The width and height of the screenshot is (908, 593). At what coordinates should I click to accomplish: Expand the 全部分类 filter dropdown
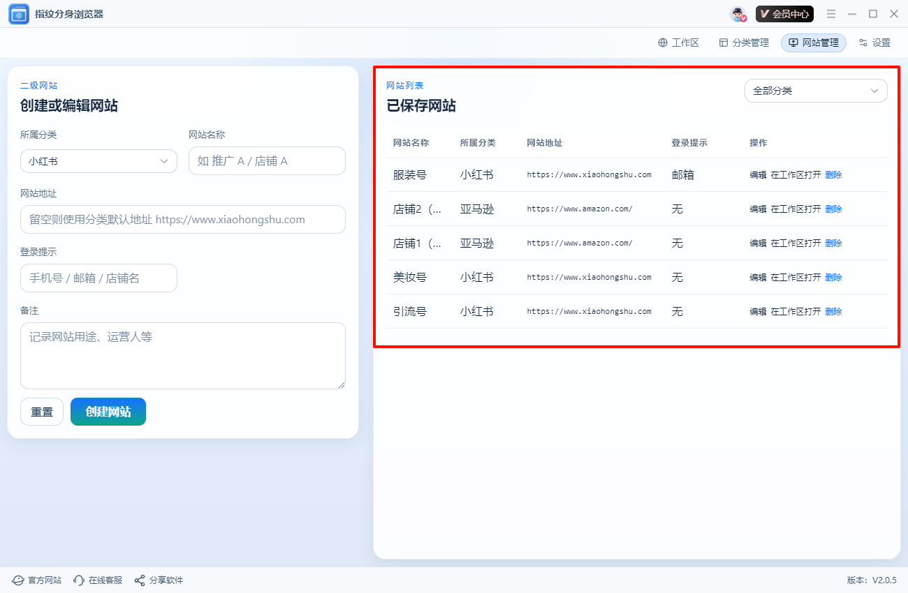pyautogui.click(x=816, y=91)
